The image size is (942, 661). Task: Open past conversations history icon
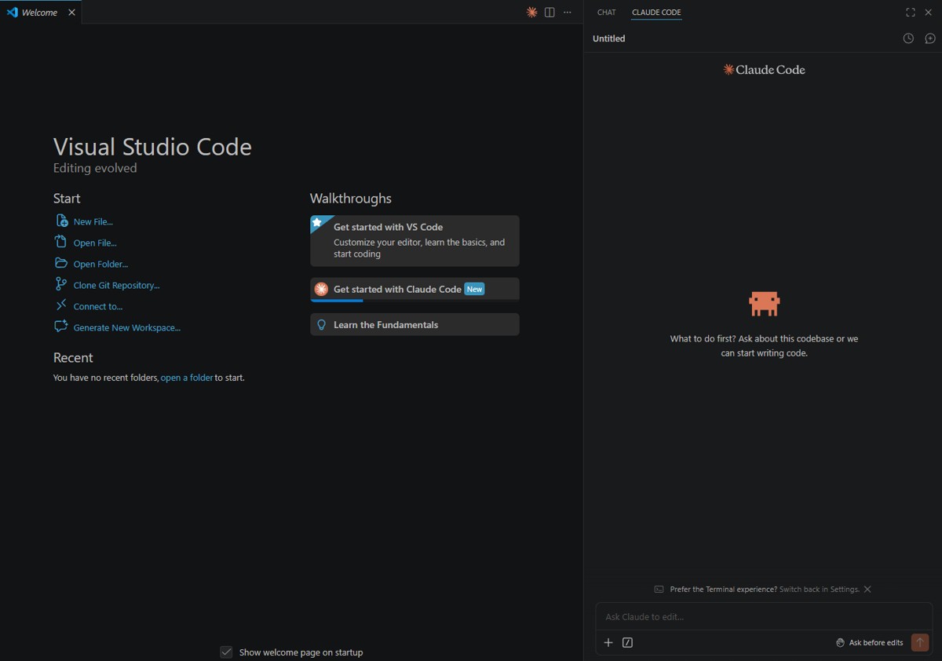point(908,38)
